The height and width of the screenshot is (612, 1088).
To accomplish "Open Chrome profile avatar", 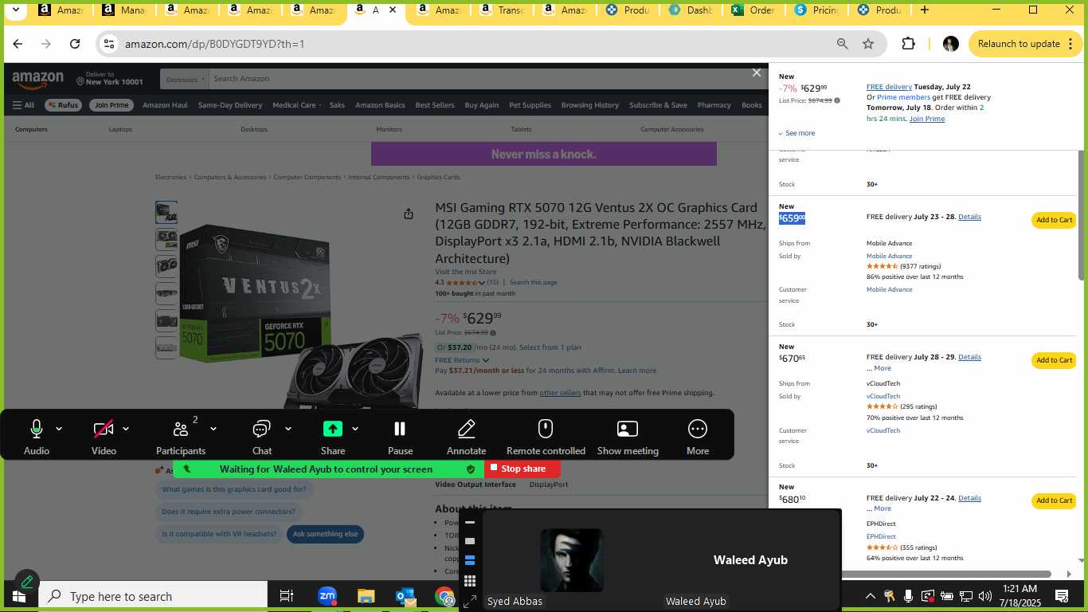I will 950,44.
